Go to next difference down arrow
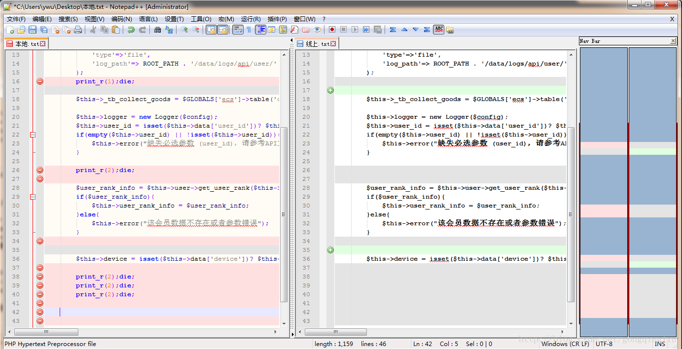This screenshot has width=682, height=349. click(416, 30)
